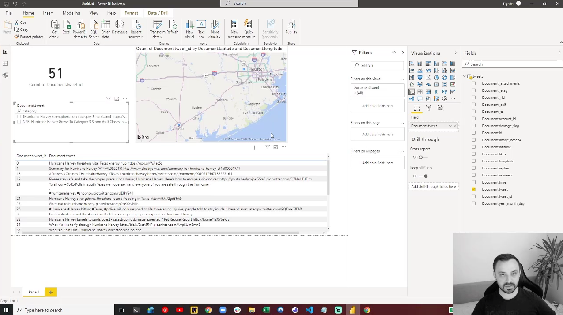Collapse the tweets table tree
The image size is (563, 315).
pyautogui.click(x=465, y=77)
